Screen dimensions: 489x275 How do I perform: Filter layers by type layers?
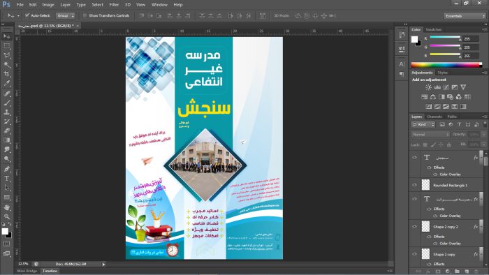click(x=459, y=124)
